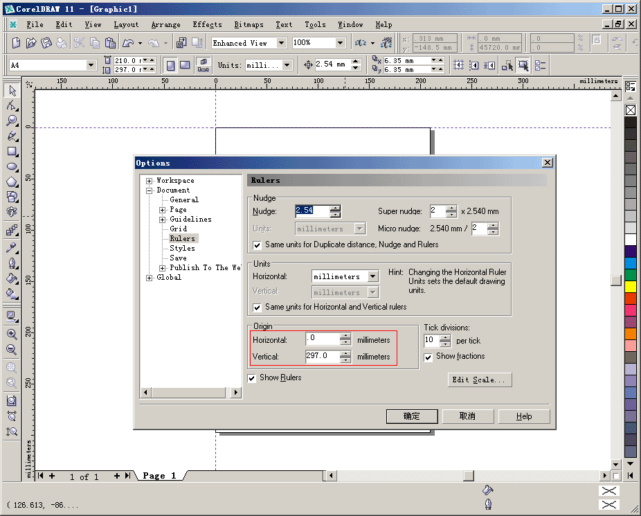This screenshot has height=516, width=641.
Task: Click the Open file icon
Action: 31,43
